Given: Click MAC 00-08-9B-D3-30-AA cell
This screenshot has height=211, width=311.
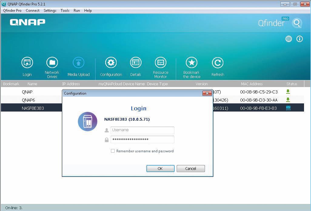Looking at the screenshot, I should [x=259, y=100].
